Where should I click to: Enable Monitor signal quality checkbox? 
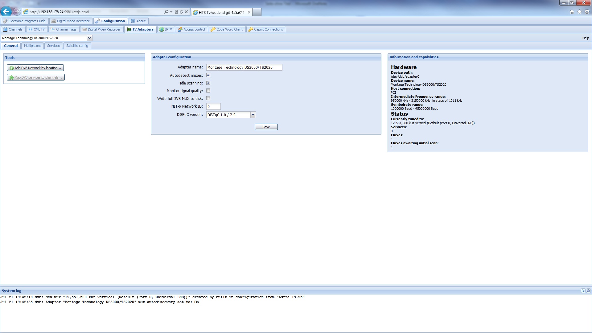[x=208, y=91]
